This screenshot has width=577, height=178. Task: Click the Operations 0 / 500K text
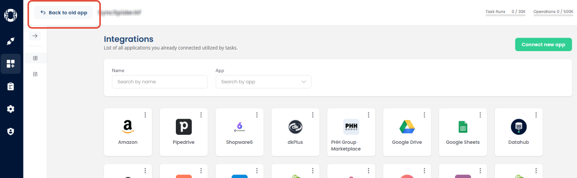[553, 11]
